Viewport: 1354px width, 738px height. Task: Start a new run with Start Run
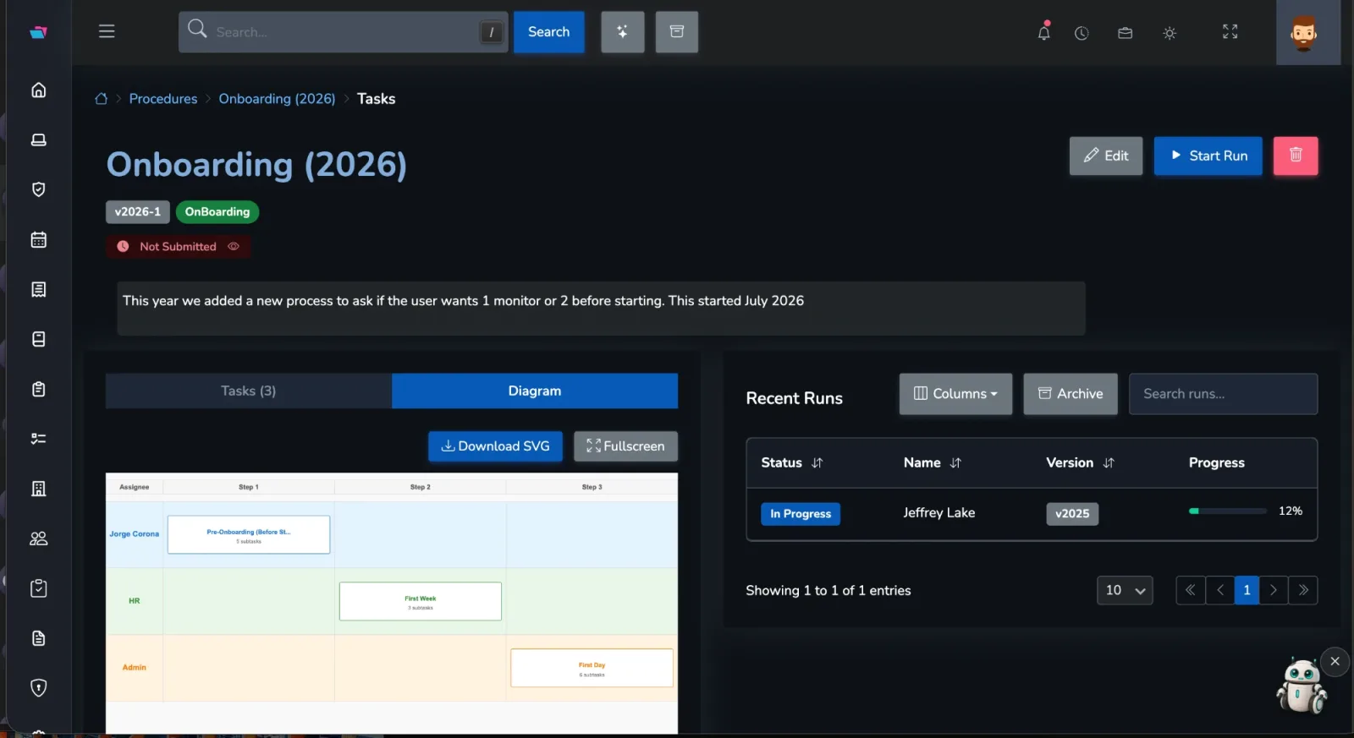click(x=1208, y=156)
